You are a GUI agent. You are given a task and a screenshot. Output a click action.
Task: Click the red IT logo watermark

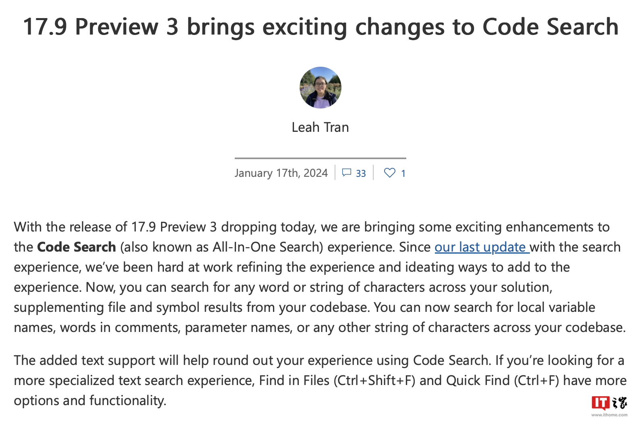click(x=600, y=403)
